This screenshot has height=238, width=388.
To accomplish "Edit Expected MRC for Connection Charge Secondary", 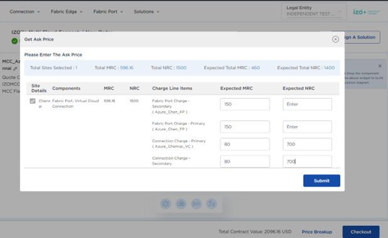I will [x=245, y=161].
